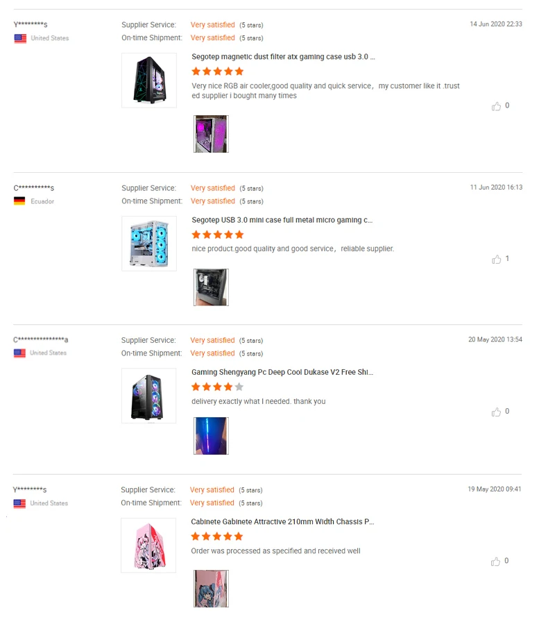
Task: Click the US flag beside the 20 May reviewer
Action: 19,353
